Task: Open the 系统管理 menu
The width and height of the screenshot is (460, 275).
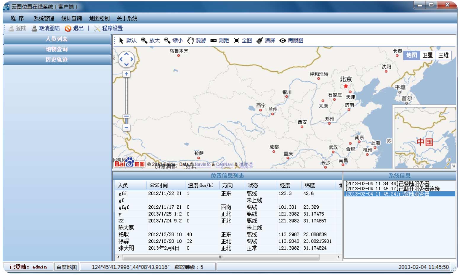Action: click(44, 18)
